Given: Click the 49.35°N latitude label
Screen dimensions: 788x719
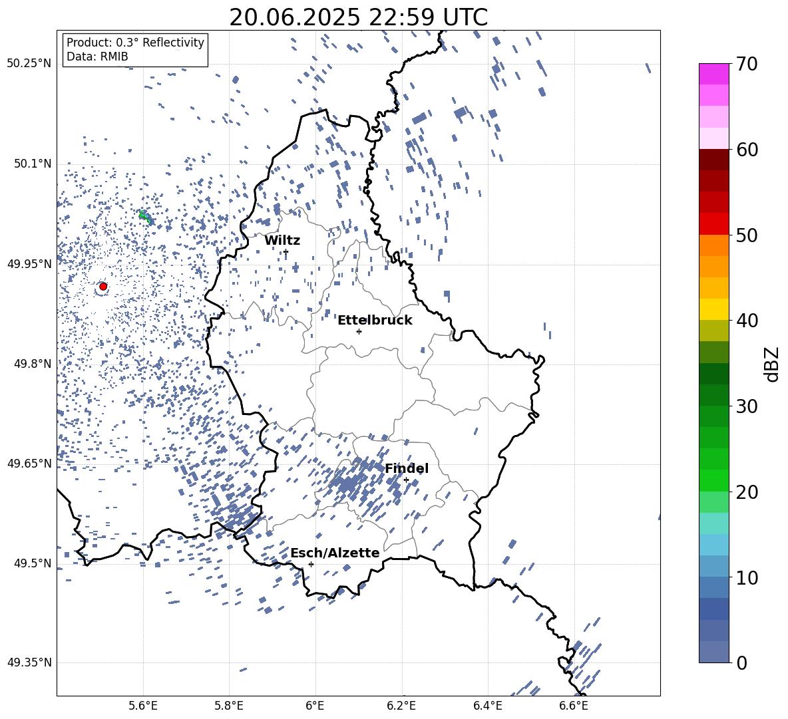Looking at the screenshot, I should 29,662.
